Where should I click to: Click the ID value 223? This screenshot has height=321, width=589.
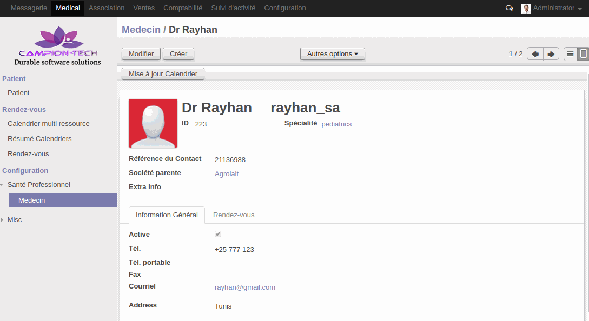point(201,124)
